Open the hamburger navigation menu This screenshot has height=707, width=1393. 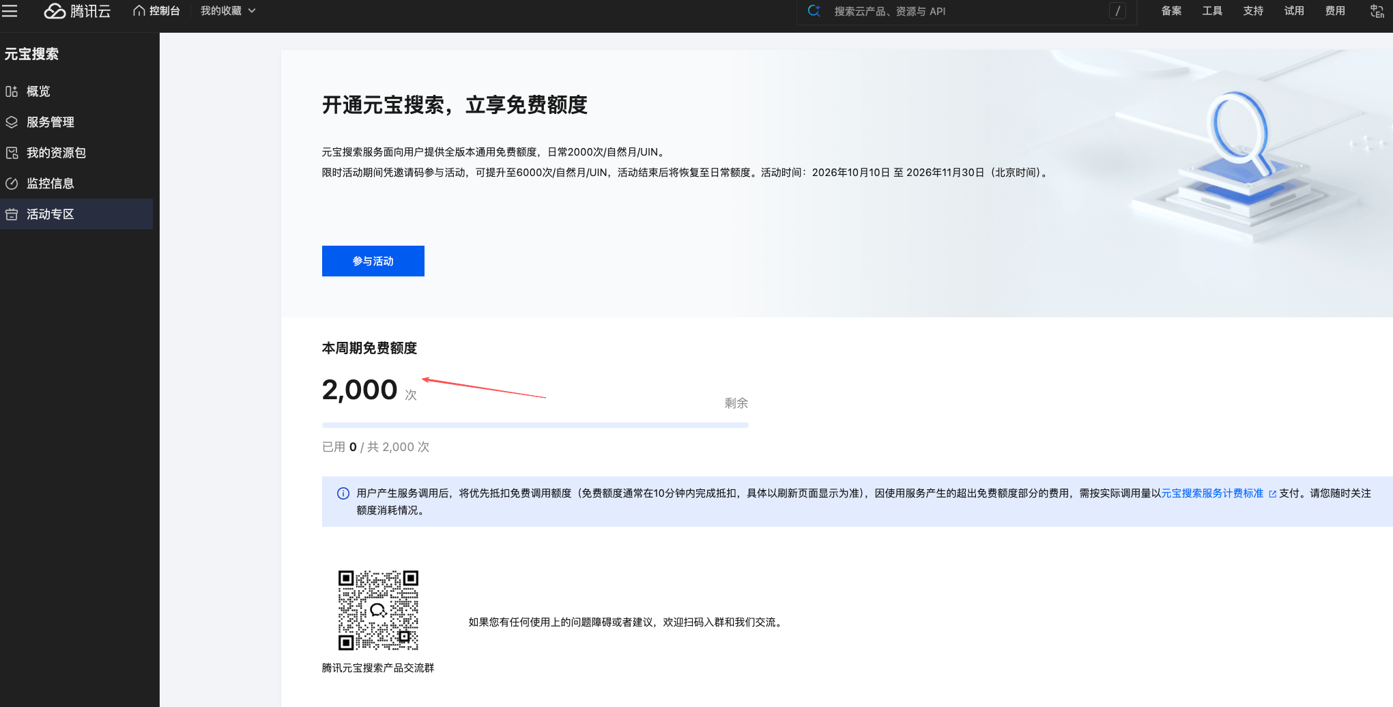10,11
